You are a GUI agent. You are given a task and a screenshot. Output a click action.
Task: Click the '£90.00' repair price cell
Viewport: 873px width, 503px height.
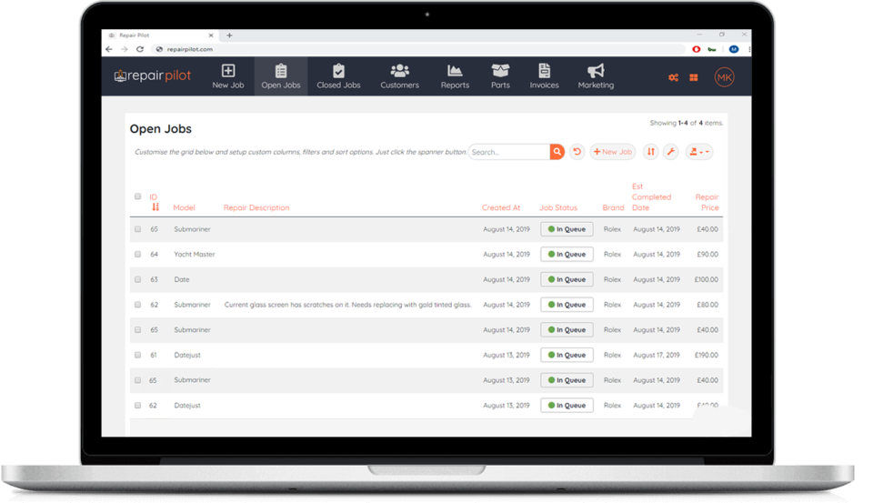(x=707, y=254)
